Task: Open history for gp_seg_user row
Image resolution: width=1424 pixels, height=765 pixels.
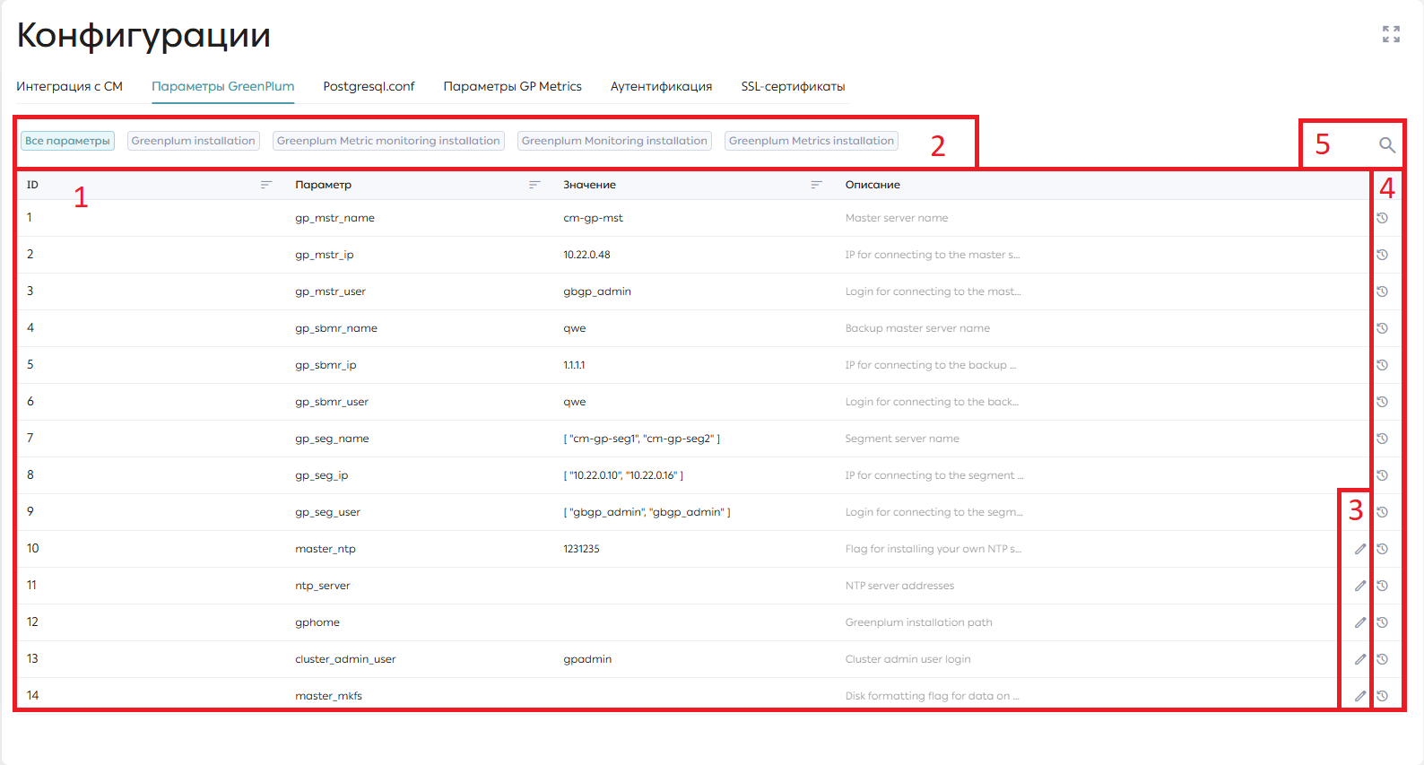Action: (x=1383, y=512)
